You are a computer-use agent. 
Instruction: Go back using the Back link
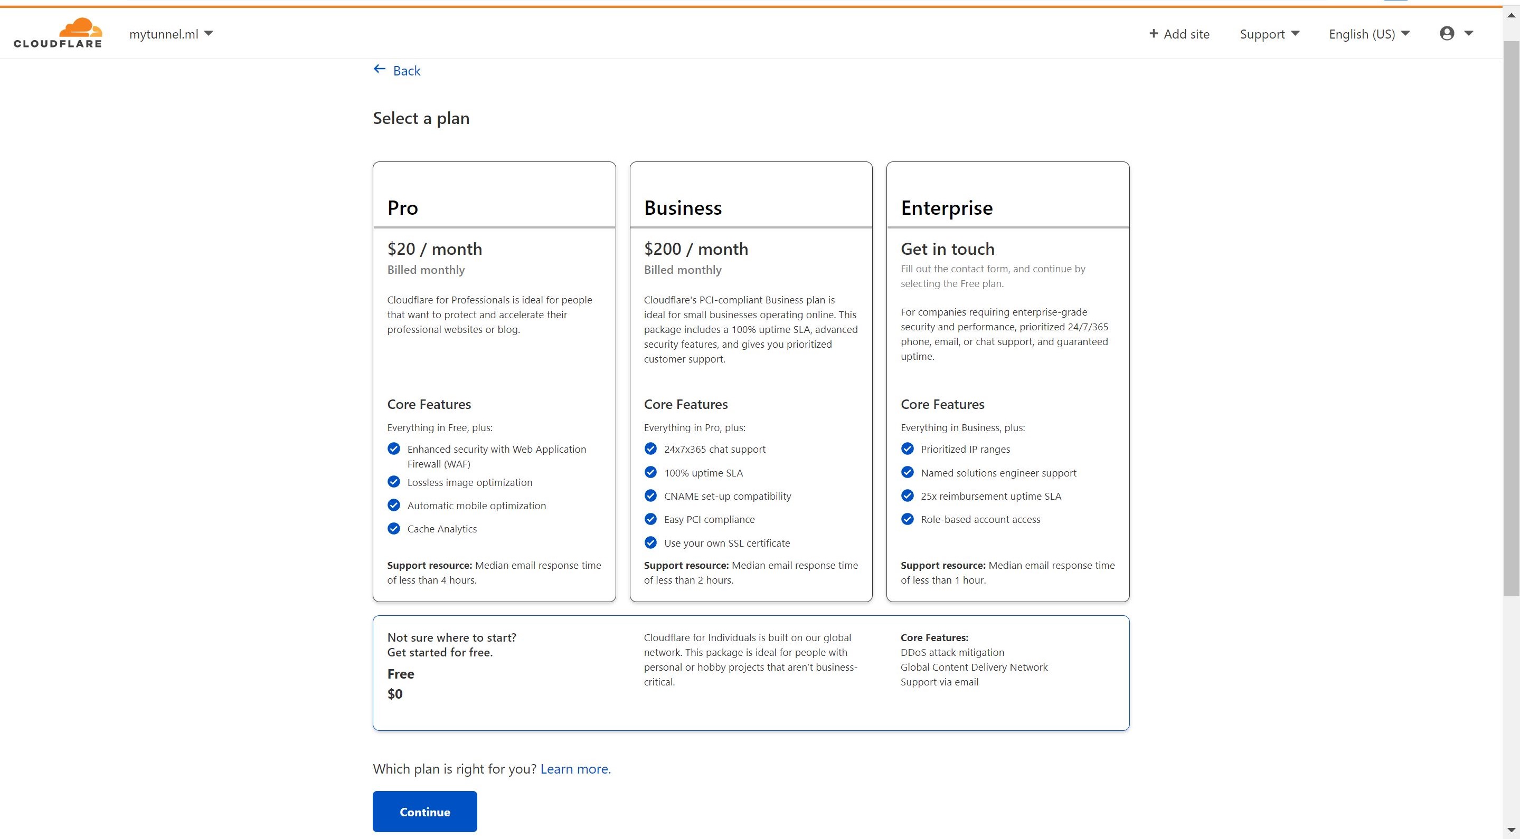pyautogui.click(x=397, y=71)
